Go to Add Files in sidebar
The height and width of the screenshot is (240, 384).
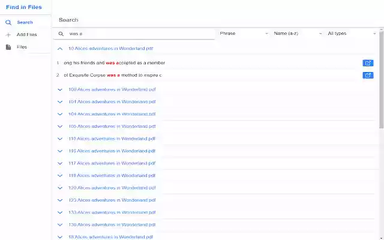[25, 35]
